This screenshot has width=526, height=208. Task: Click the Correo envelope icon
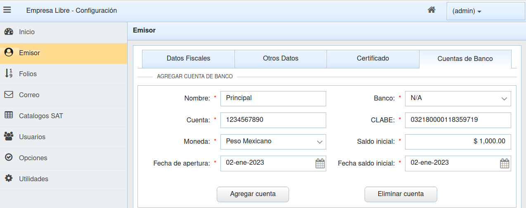9,95
